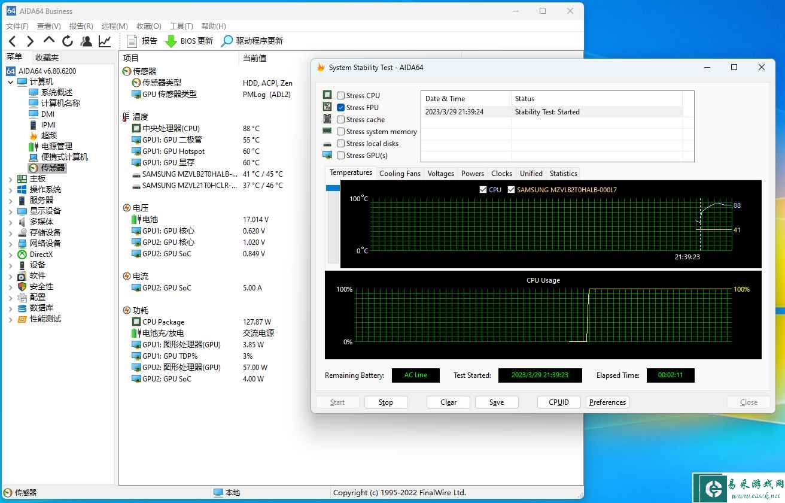Click the Forward arrow in AIDA64 toolbar

pos(31,41)
